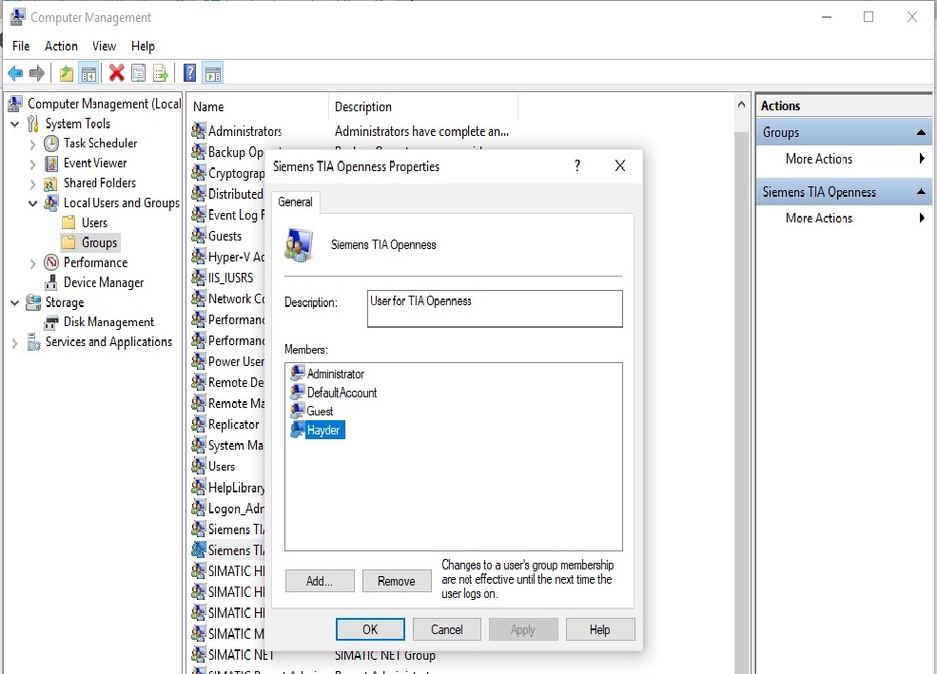This screenshot has height=674, width=937.
Task: Click the Forward arrow toolbar icon
Action: point(37,73)
